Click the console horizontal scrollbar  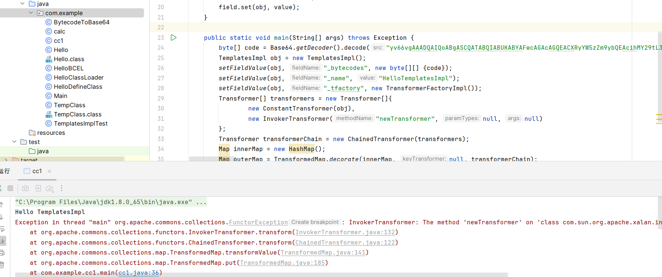tap(262, 275)
